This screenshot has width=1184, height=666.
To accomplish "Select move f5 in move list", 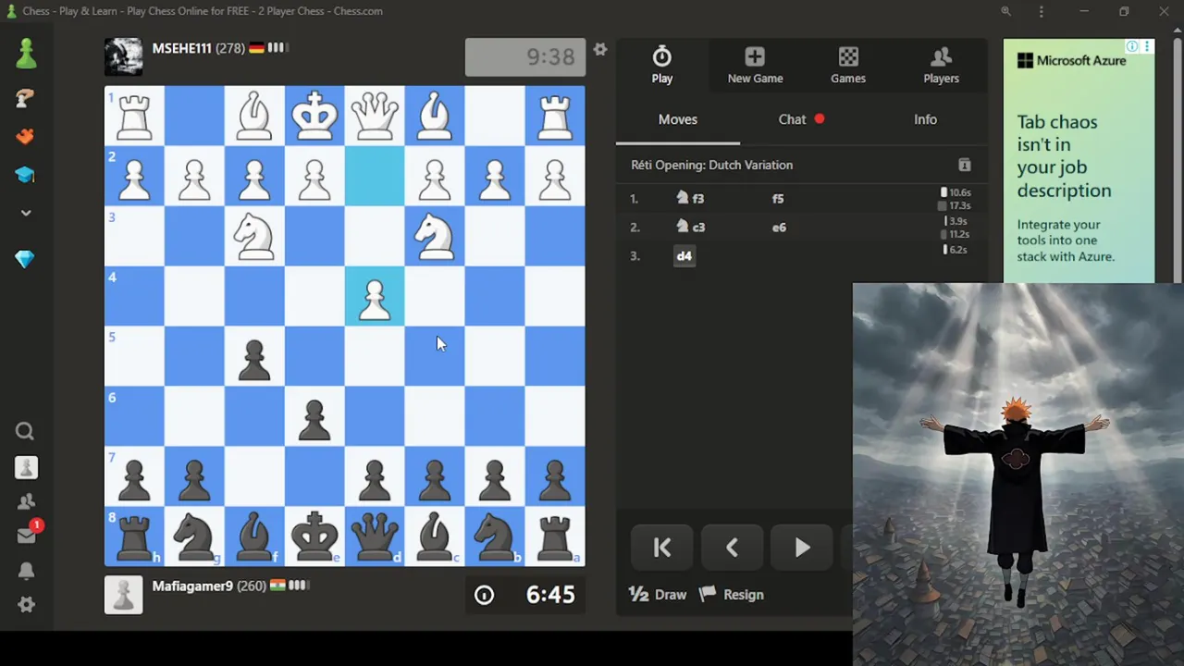I will [778, 198].
